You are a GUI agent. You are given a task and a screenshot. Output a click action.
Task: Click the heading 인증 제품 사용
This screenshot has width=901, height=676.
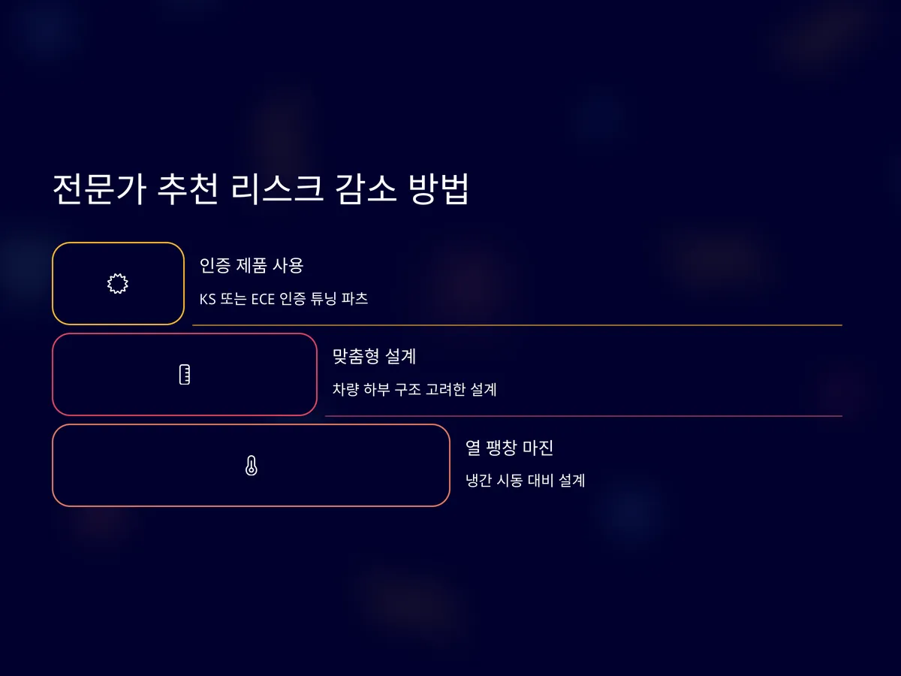(x=252, y=265)
